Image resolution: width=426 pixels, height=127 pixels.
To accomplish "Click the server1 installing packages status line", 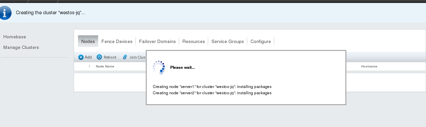I will [212, 87].
